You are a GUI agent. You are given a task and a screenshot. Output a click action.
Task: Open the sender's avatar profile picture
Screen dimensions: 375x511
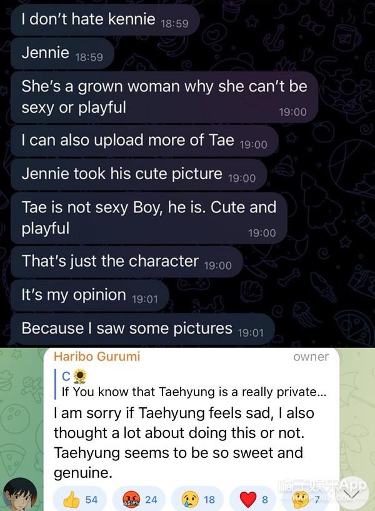pos(21,494)
